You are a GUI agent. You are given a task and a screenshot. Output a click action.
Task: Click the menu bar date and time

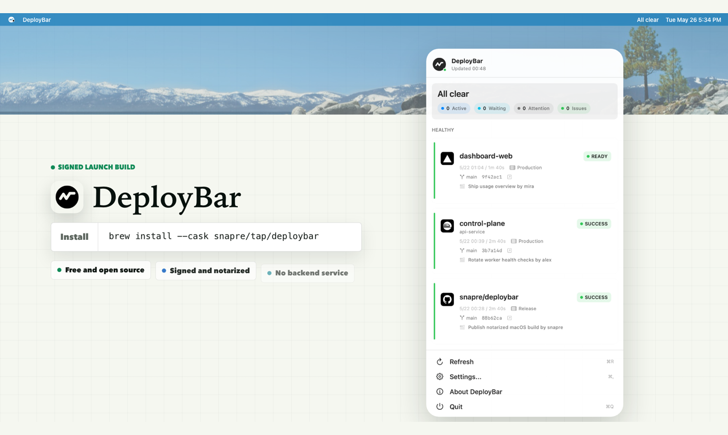tap(693, 19)
